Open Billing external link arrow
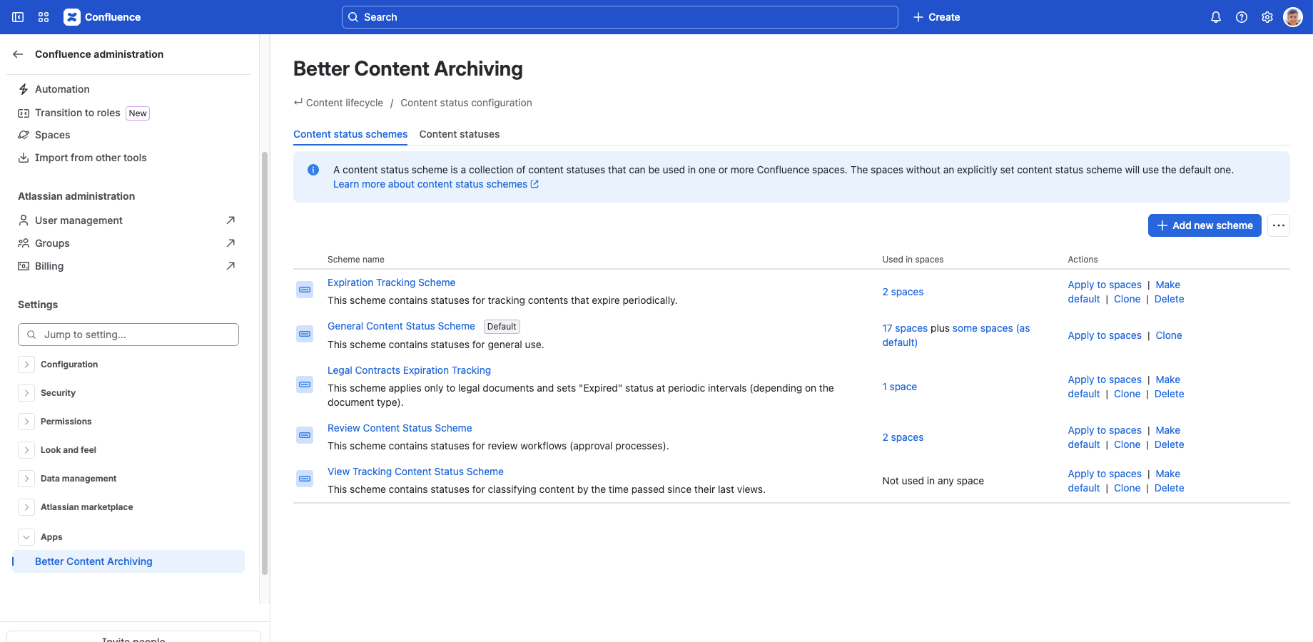The height and width of the screenshot is (642, 1313). [x=230, y=266]
